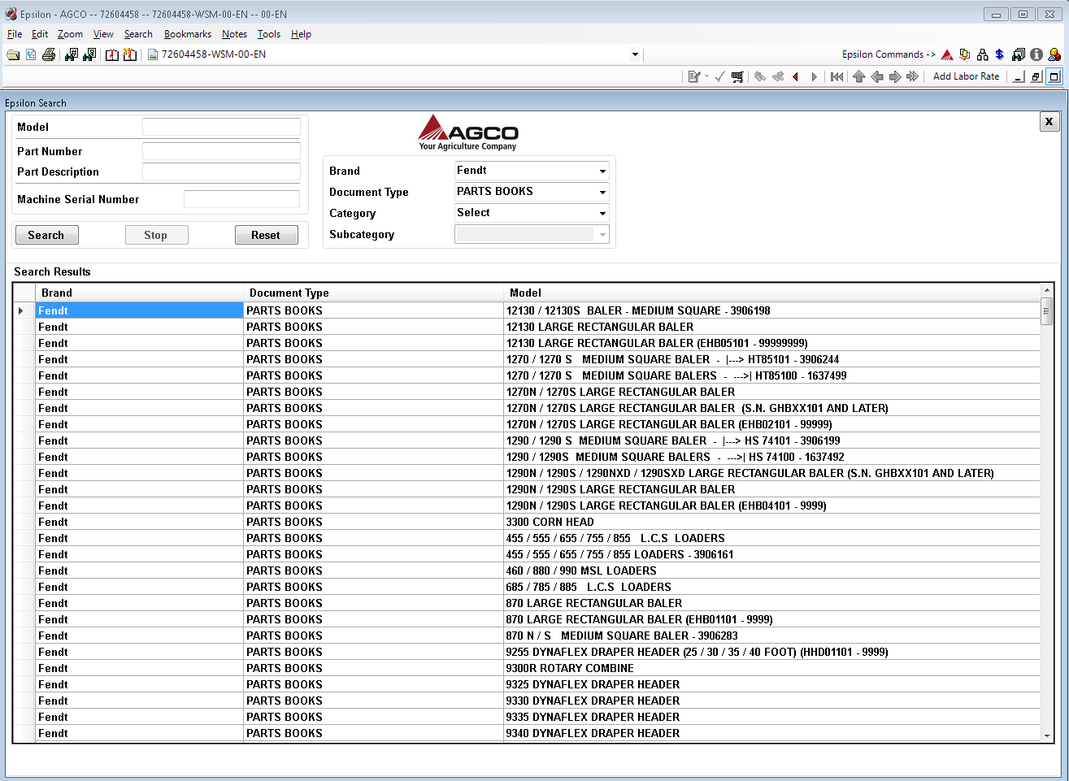Screen dimensions: 1069x781
Task: Expand the document address bar dropdown arrow
Action: [x=635, y=54]
